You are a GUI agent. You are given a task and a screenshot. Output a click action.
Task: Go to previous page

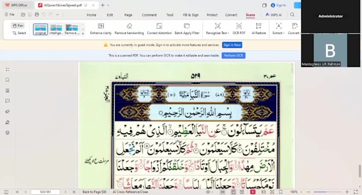26,192
